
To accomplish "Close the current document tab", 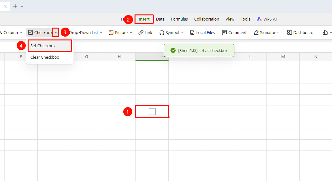I will (5, 6).
